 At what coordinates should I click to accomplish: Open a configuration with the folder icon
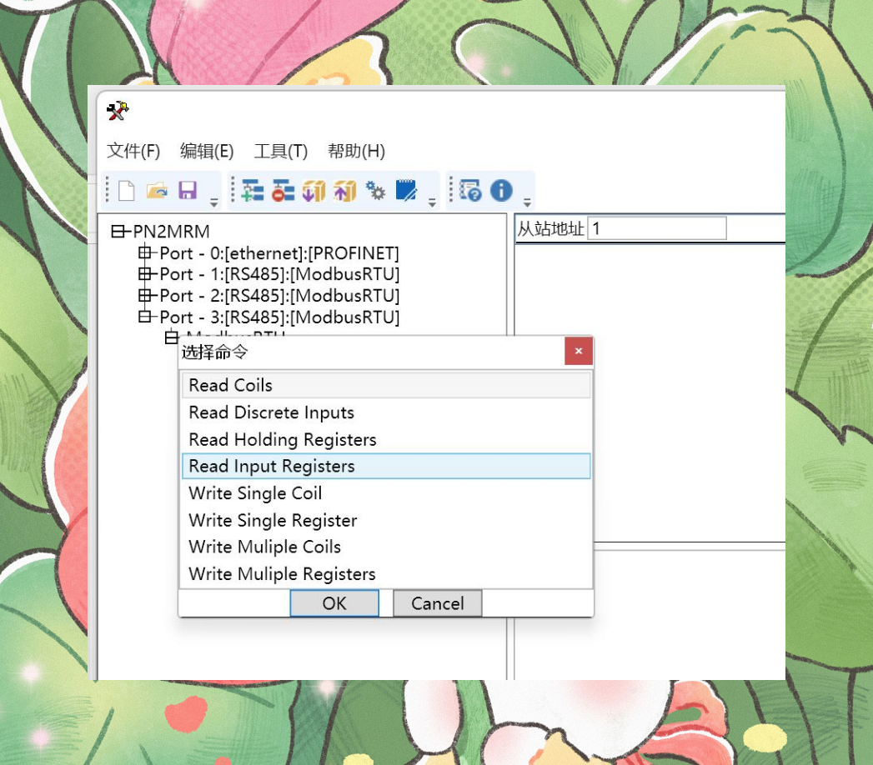(157, 191)
